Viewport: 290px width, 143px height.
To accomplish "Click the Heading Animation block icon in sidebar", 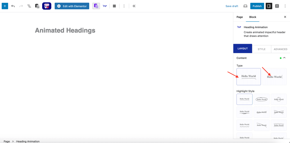I will (x=239, y=27).
